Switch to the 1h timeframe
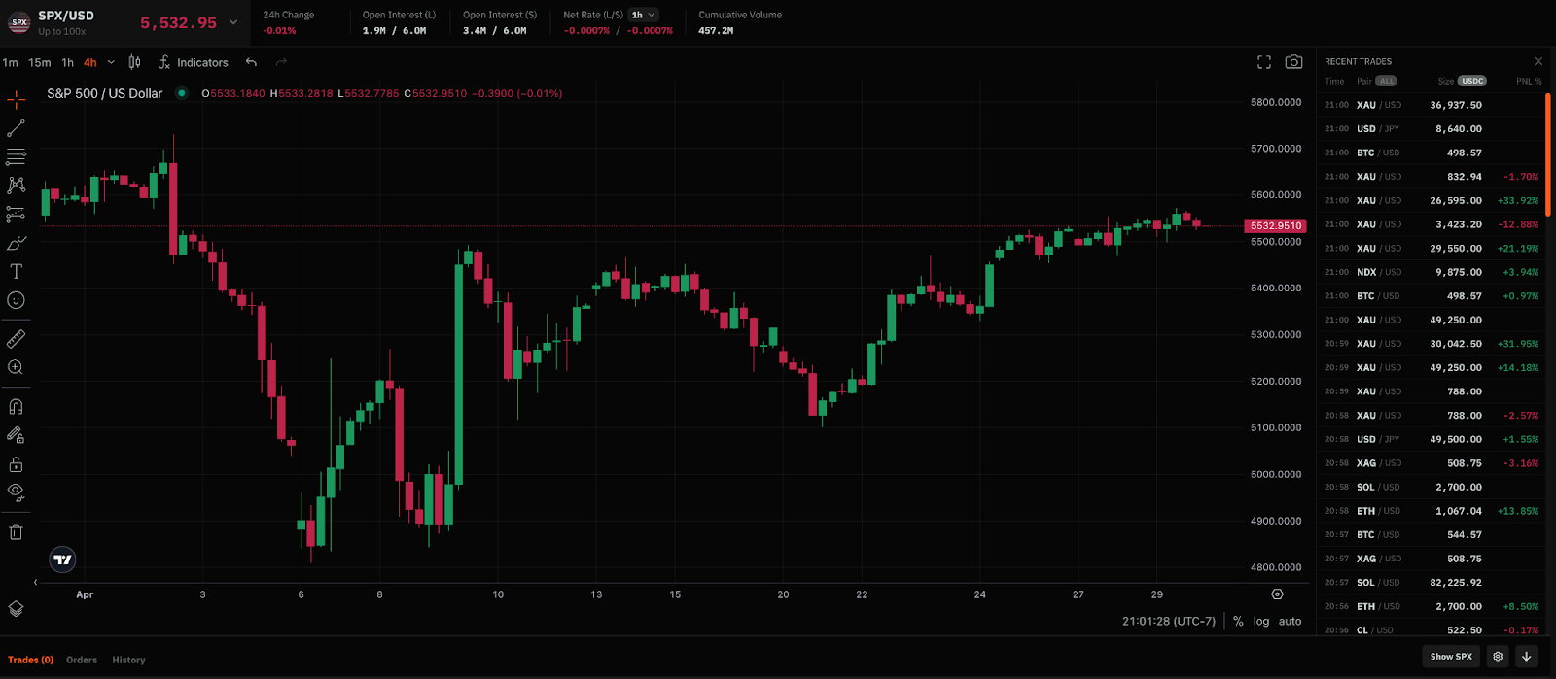1556x679 pixels. point(67,62)
